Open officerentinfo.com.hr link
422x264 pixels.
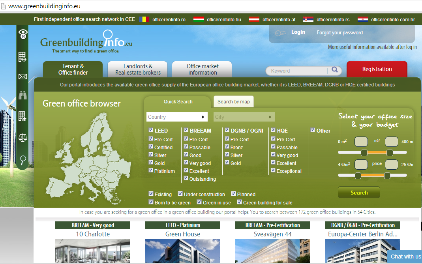(x=393, y=20)
